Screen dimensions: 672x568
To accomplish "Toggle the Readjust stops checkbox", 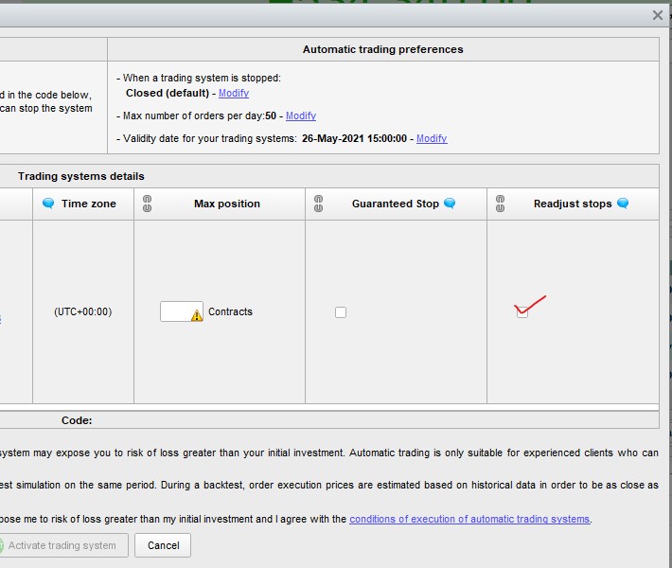I will click(522, 312).
